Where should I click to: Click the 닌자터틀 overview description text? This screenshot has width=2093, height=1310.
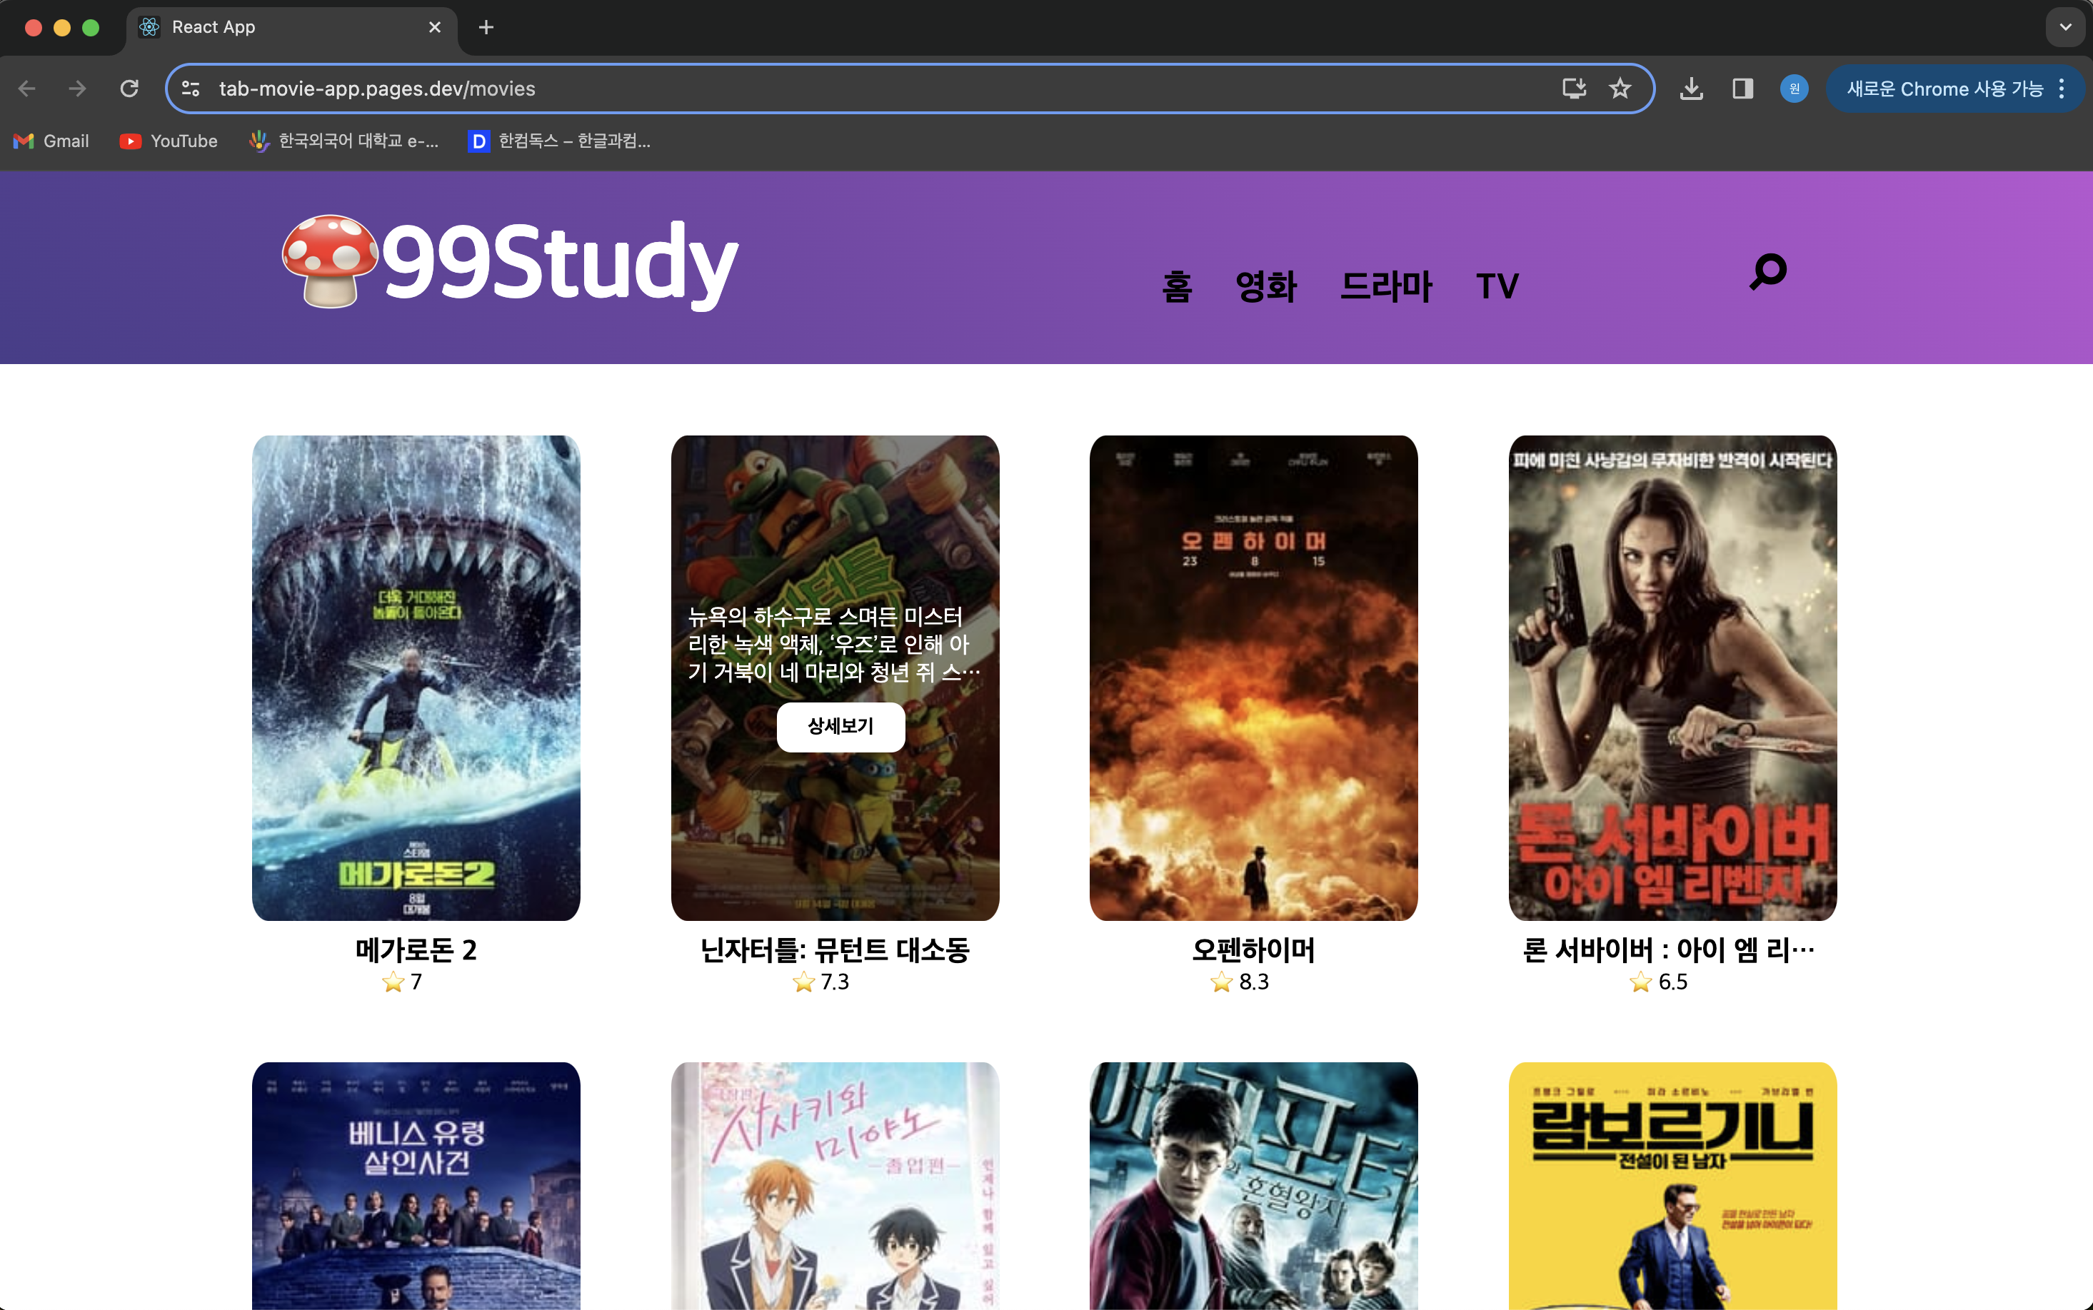tap(833, 644)
